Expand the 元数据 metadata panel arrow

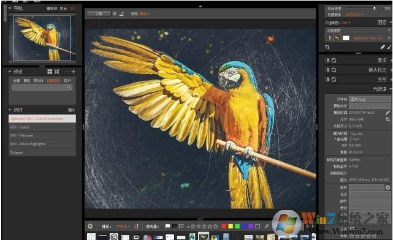[391, 89]
